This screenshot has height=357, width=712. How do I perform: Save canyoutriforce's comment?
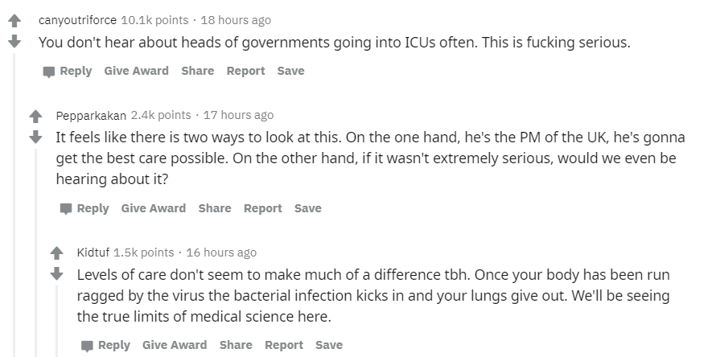tap(290, 71)
